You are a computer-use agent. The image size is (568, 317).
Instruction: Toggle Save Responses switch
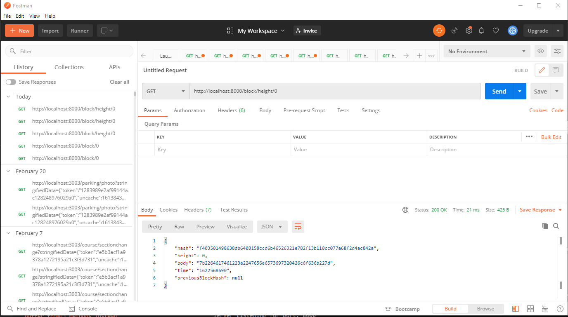11,82
